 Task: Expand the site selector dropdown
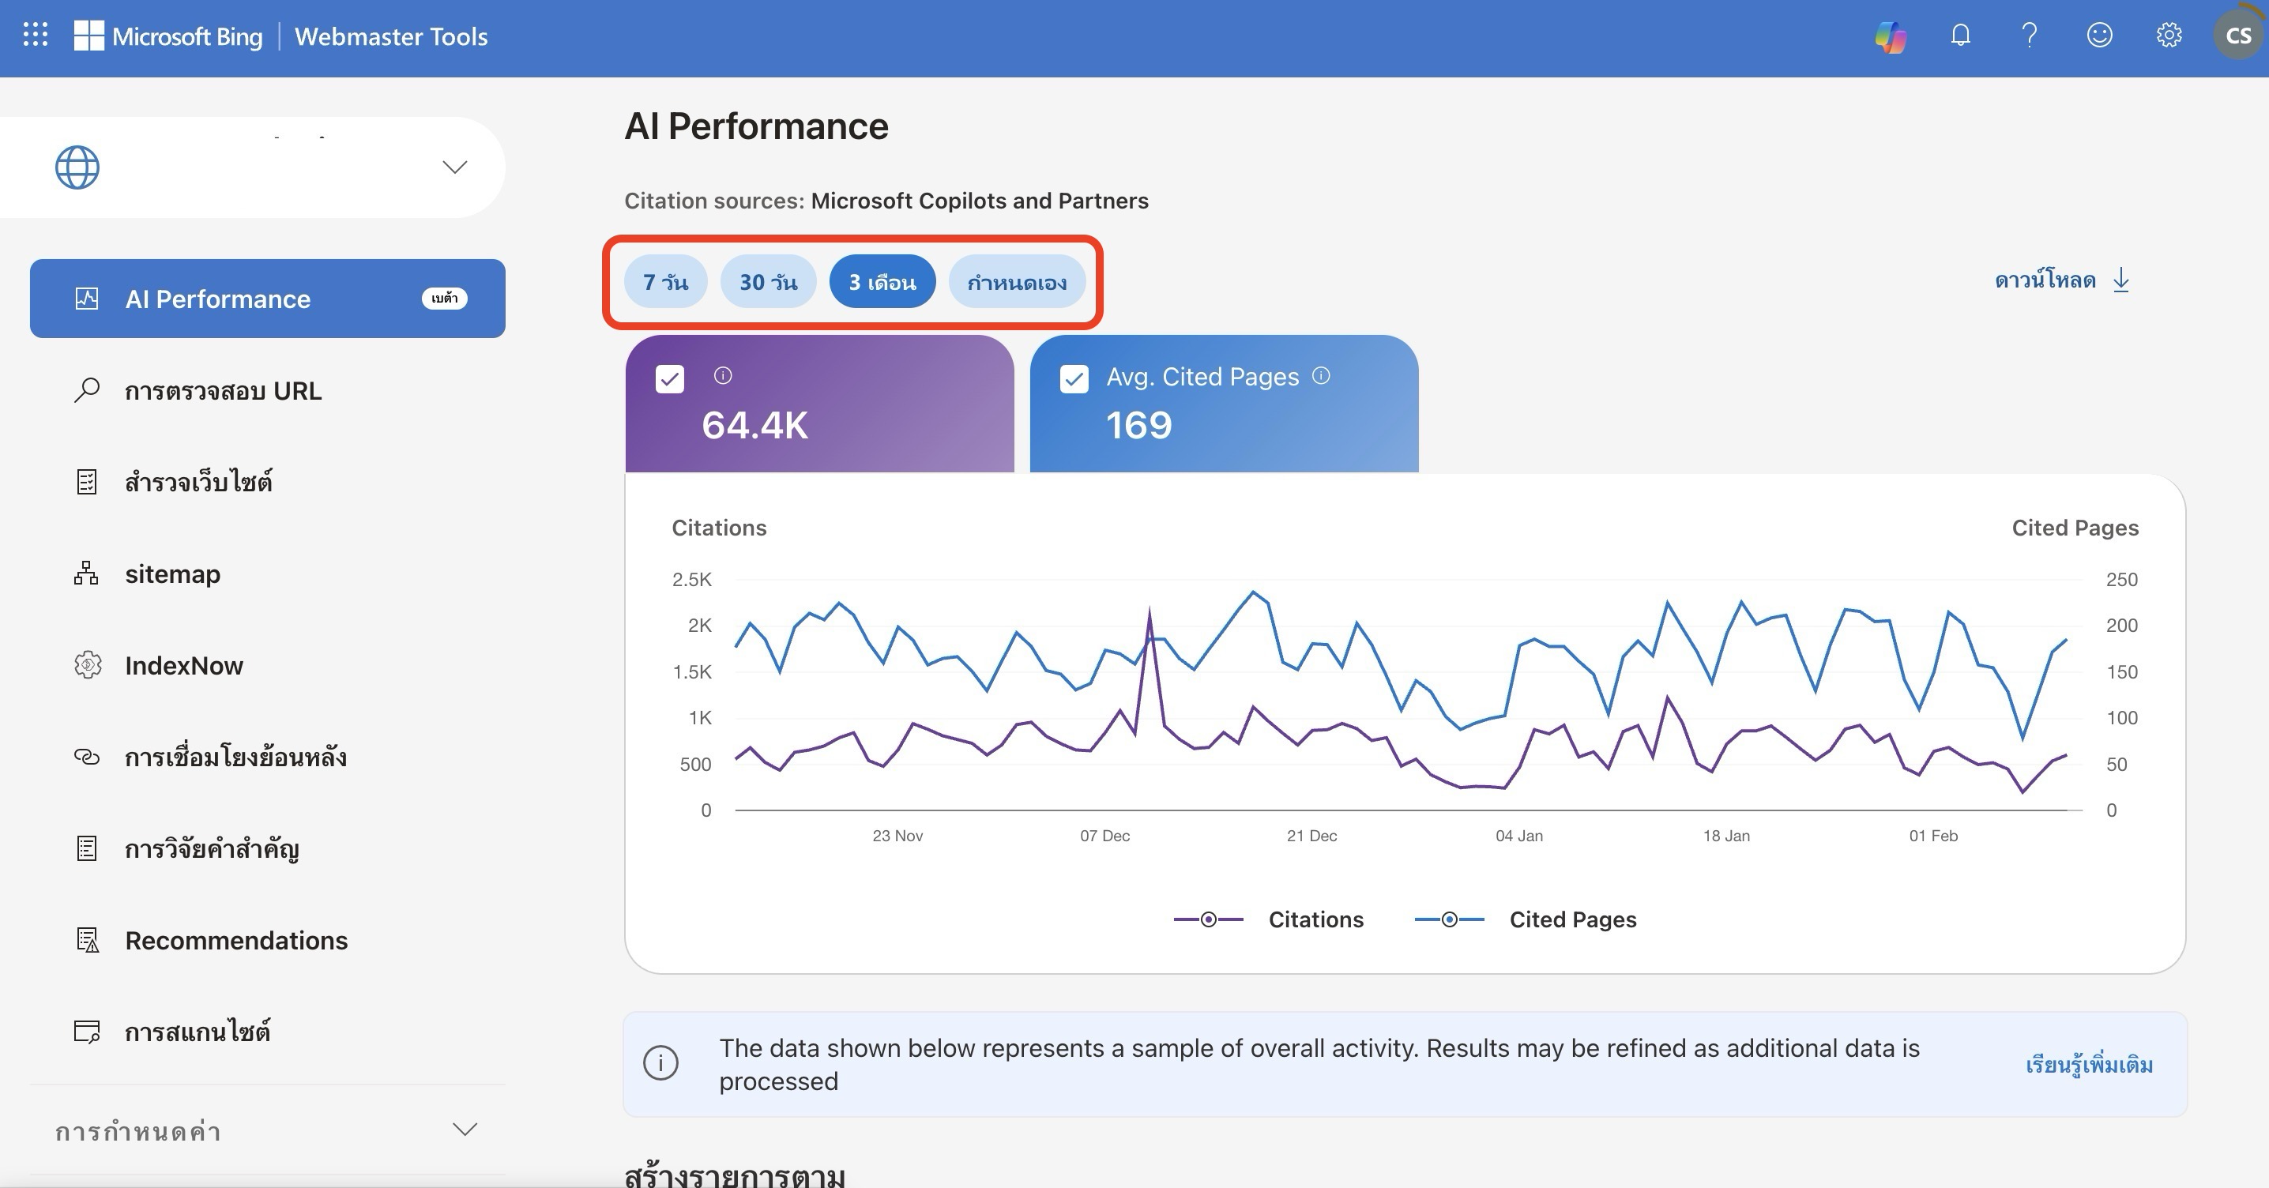(454, 167)
